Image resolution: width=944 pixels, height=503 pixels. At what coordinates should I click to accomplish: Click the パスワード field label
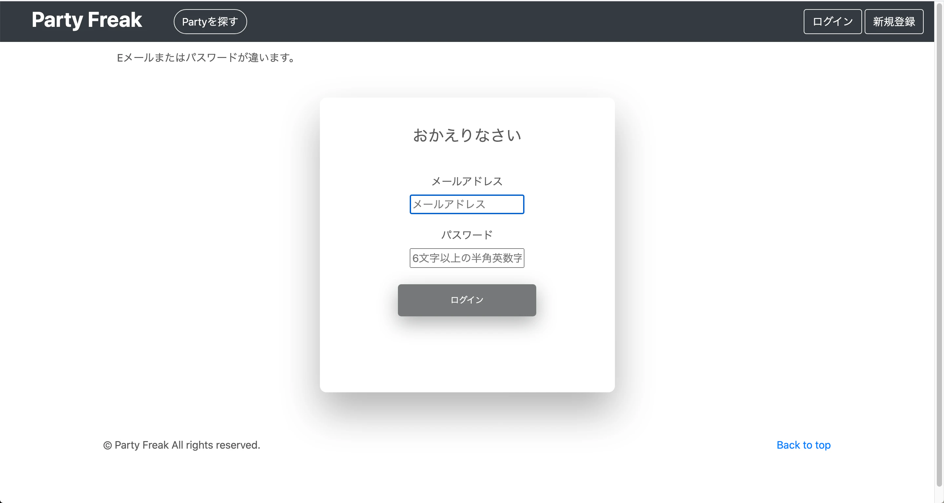(x=466, y=234)
